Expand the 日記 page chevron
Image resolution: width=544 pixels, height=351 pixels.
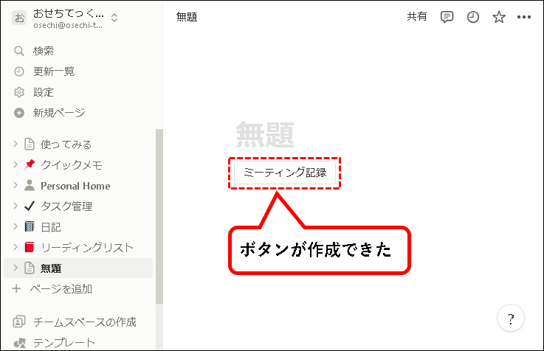coord(16,226)
